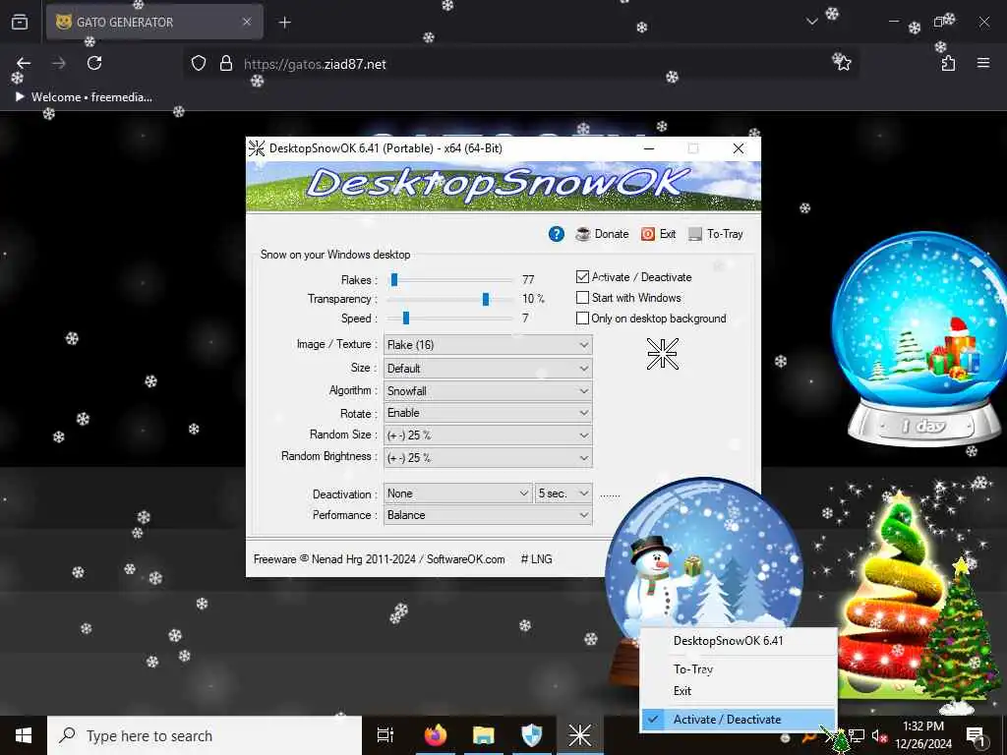Open the tab list chevron in the browser
Image resolution: width=1007 pixels, height=755 pixels.
(811, 22)
